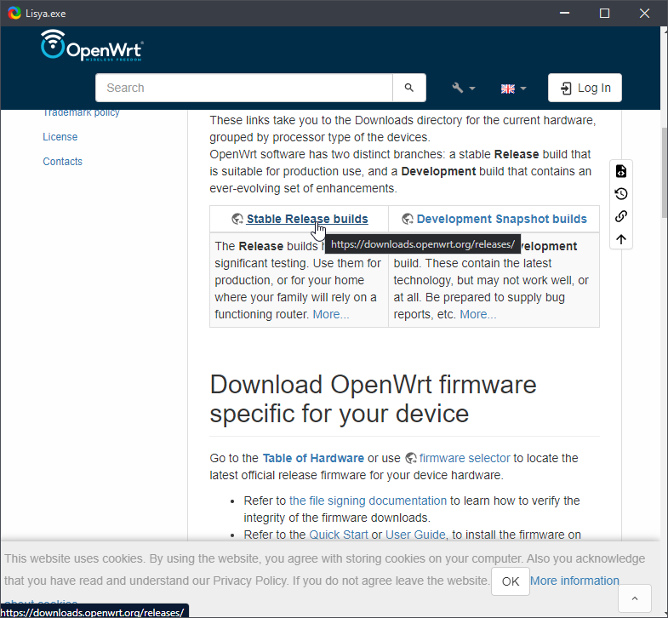668x618 pixels.
Task: Click the globe icon beside Development Snapshot builds
Action: pyautogui.click(x=408, y=219)
